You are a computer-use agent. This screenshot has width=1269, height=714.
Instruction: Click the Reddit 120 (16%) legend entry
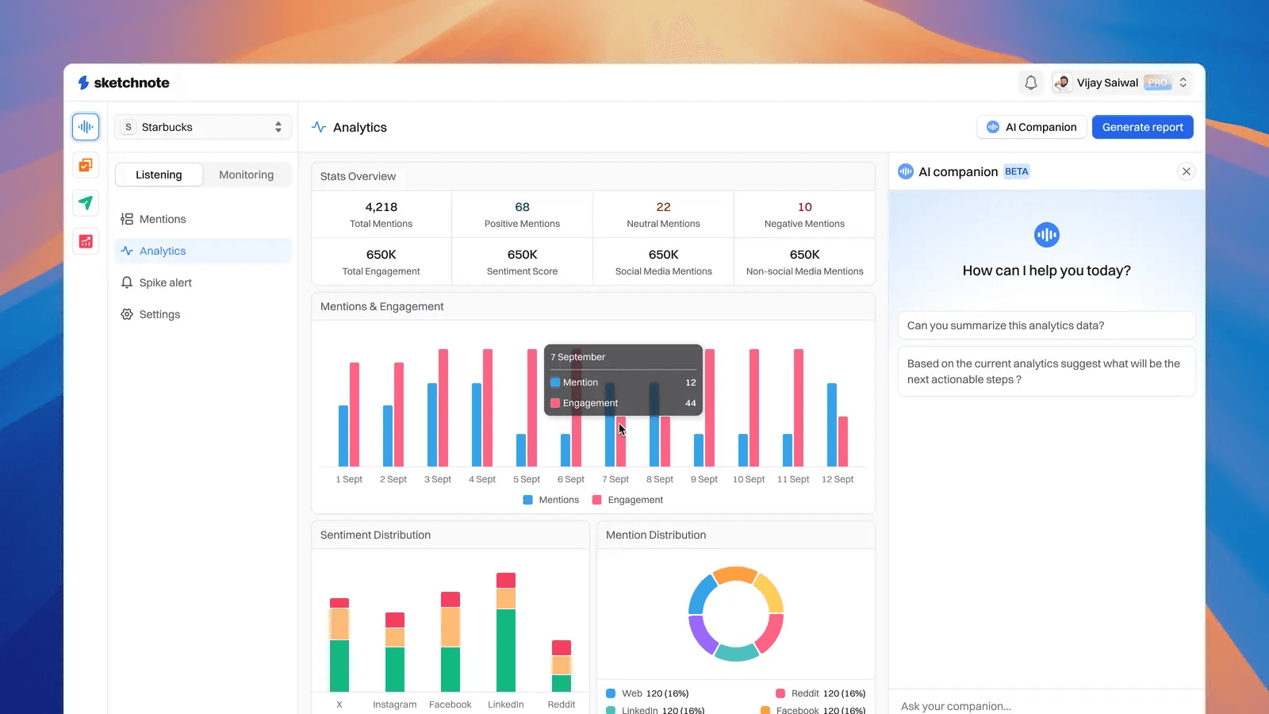[x=821, y=693]
